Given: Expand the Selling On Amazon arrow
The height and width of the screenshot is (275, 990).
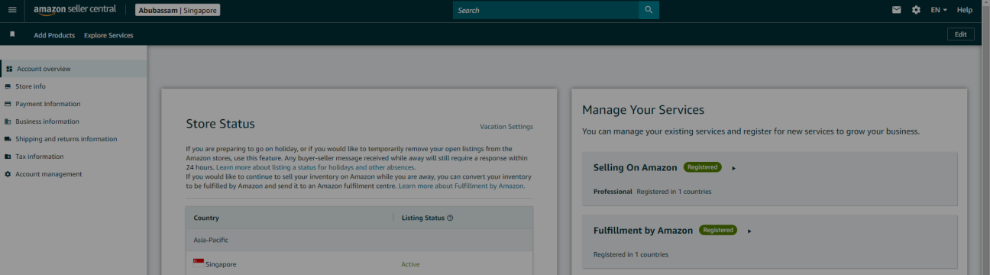Looking at the screenshot, I should [733, 168].
